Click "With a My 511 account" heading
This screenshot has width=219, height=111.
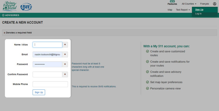point(167,46)
